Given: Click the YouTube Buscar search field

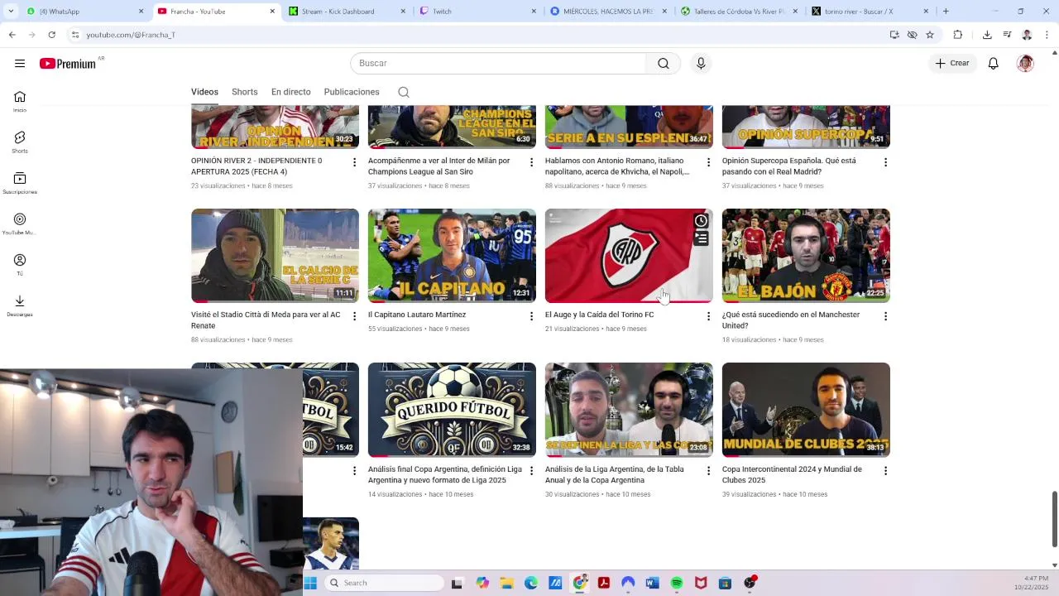Looking at the screenshot, I should tap(498, 63).
